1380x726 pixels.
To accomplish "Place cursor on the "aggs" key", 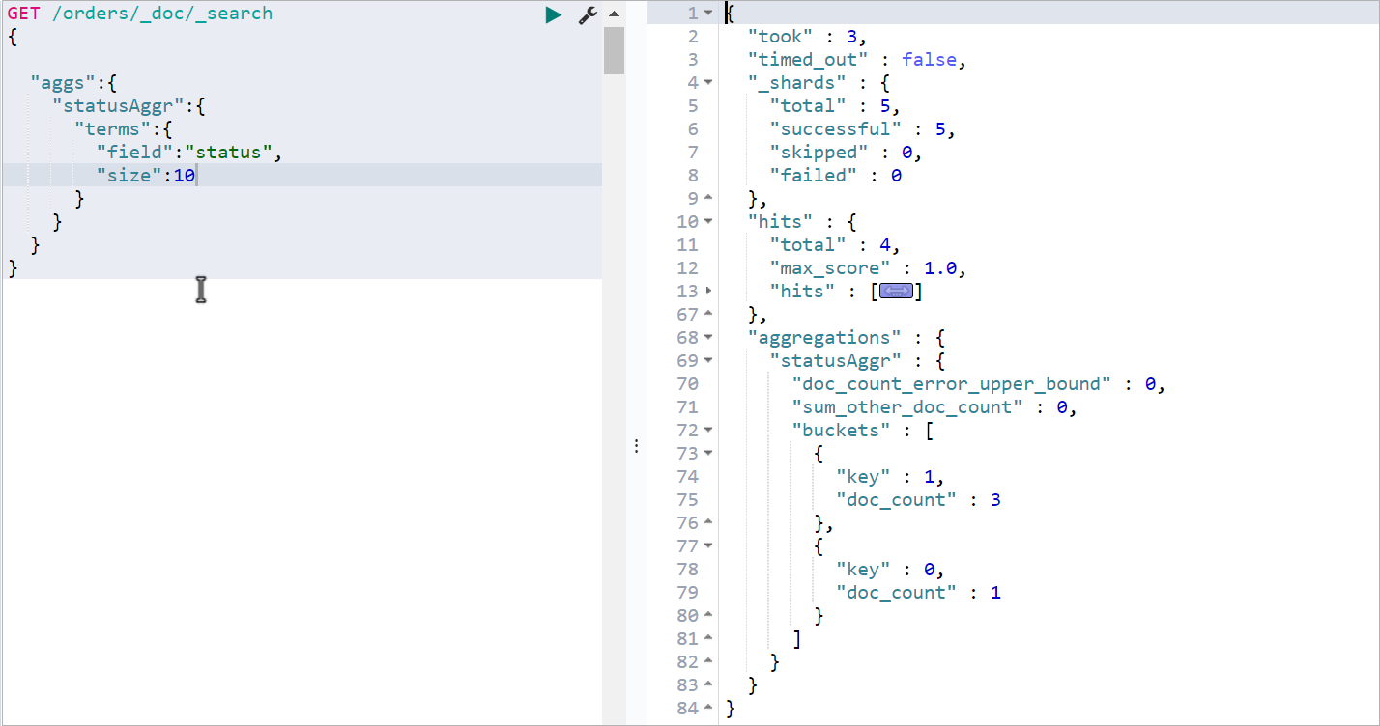I will tap(63, 83).
